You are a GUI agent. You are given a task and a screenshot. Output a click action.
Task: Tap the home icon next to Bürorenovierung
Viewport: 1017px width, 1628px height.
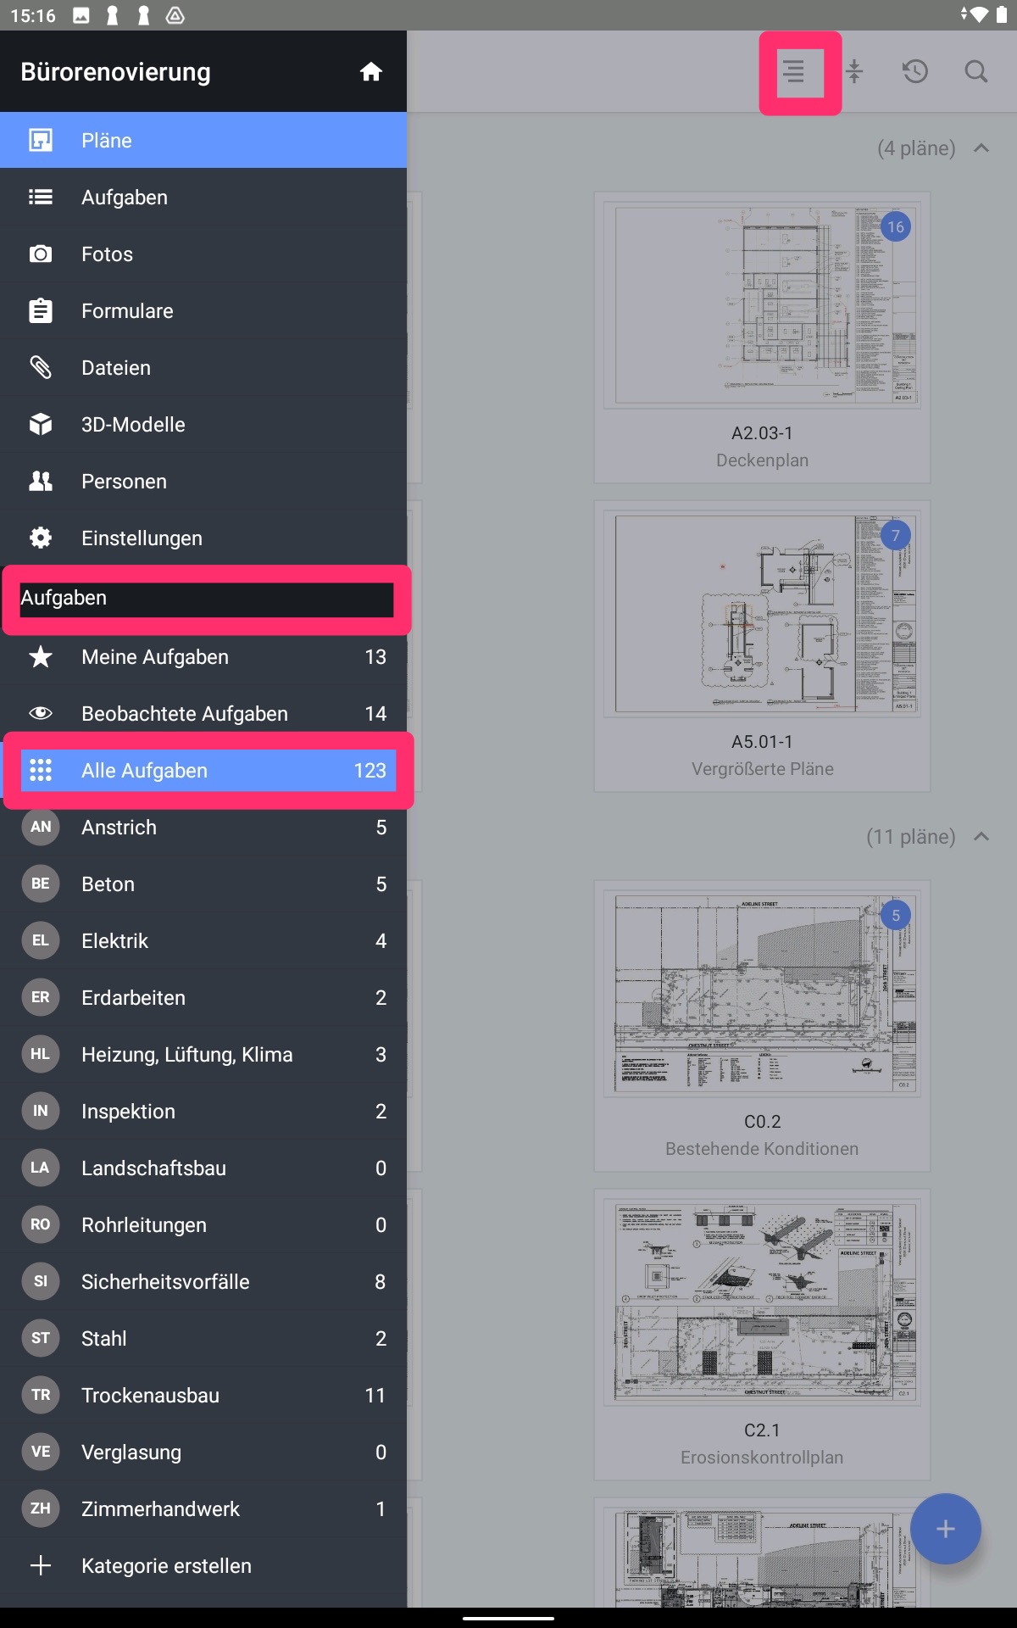(371, 72)
